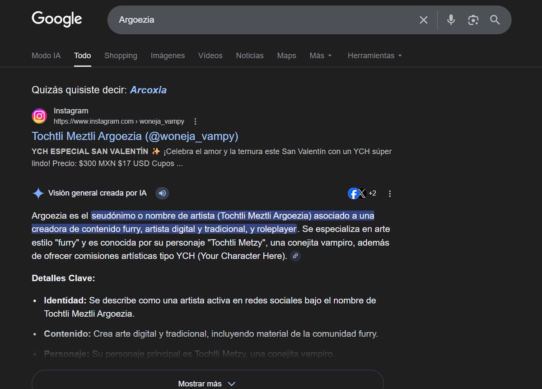Click the Instagram favicon in result
This screenshot has height=389, width=542.
(x=39, y=116)
